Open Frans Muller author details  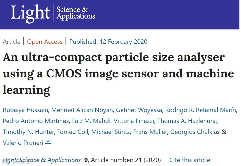(150, 132)
